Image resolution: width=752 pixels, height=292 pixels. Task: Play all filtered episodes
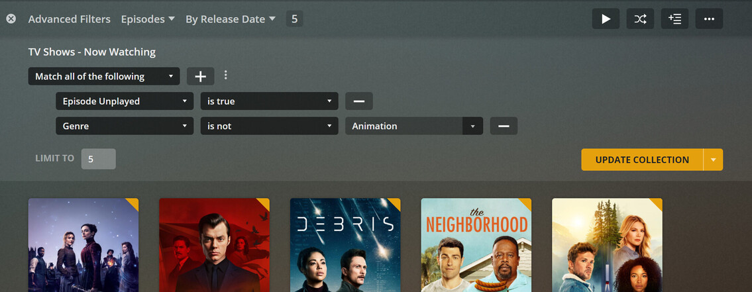[606, 19]
